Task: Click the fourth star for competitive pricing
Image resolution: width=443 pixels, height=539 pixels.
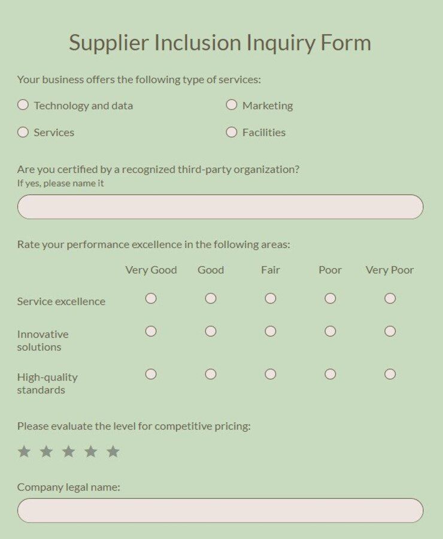Action: click(x=90, y=452)
